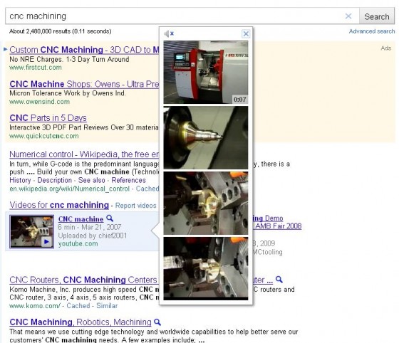Click the second preview frame of brass cone
Viewport: 399px width, 343px height.
206,138
